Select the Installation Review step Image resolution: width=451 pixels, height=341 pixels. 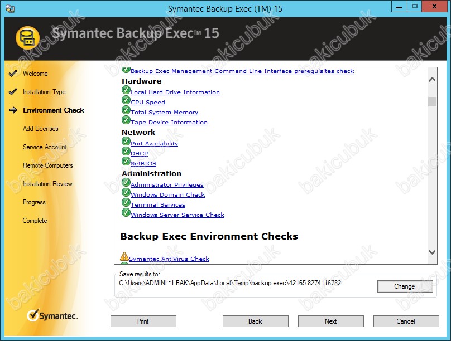[47, 184]
